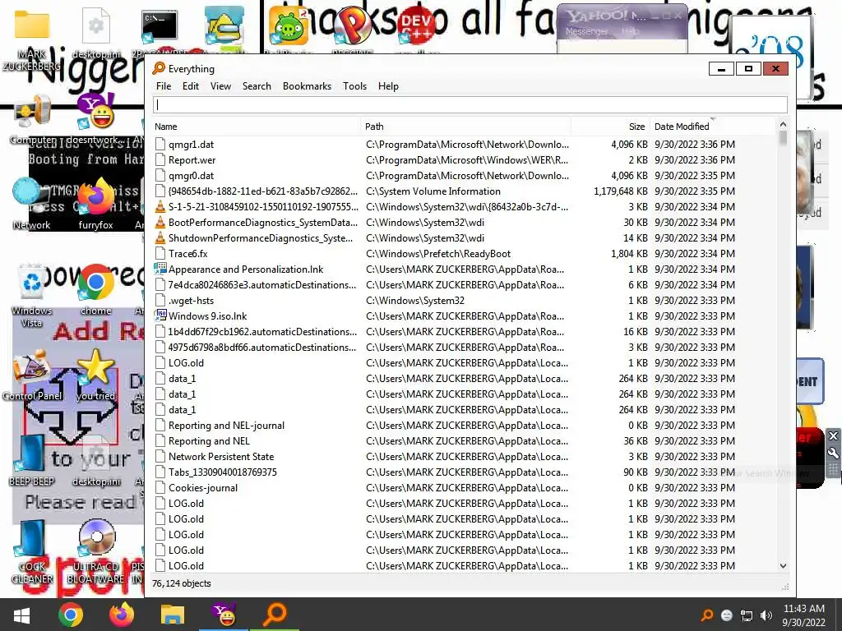Open the View menu
842x631 pixels.
(220, 86)
